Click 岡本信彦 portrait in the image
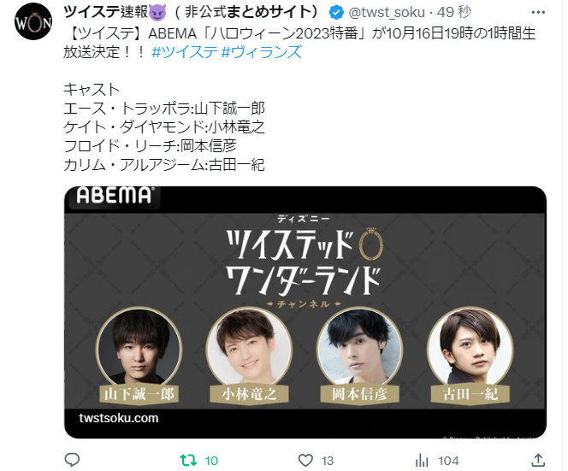This screenshot has height=471, width=568. (360, 348)
